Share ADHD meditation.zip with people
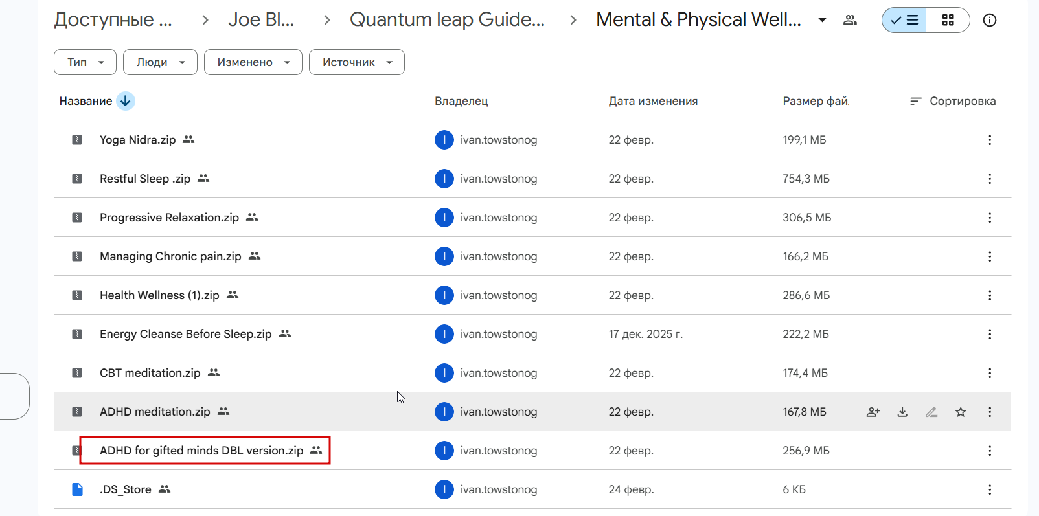The height and width of the screenshot is (516, 1039). 873,412
